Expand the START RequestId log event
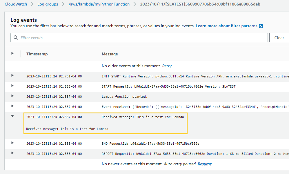The width and height of the screenshot is (289, 174). [12, 86]
